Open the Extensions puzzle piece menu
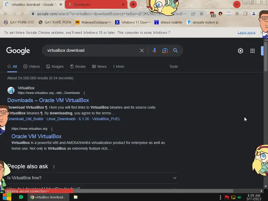The height and width of the screenshot is (201, 268). point(237,14)
